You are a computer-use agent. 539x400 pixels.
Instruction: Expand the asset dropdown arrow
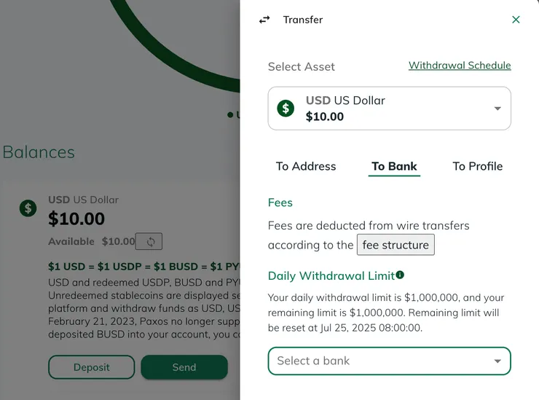pyautogui.click(x=497, y=109)
